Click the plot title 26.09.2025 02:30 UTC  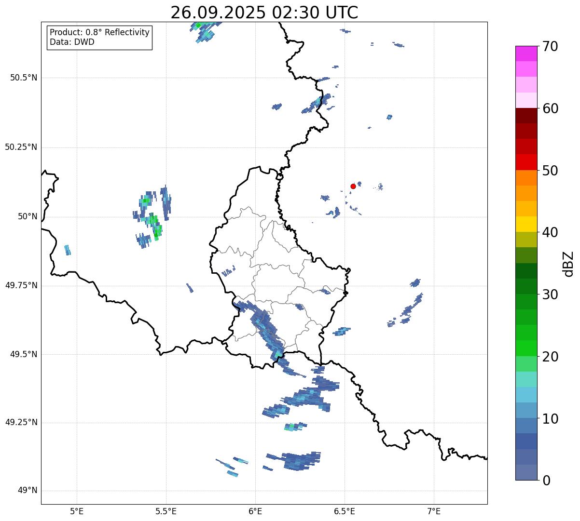[x=264, y=13]
